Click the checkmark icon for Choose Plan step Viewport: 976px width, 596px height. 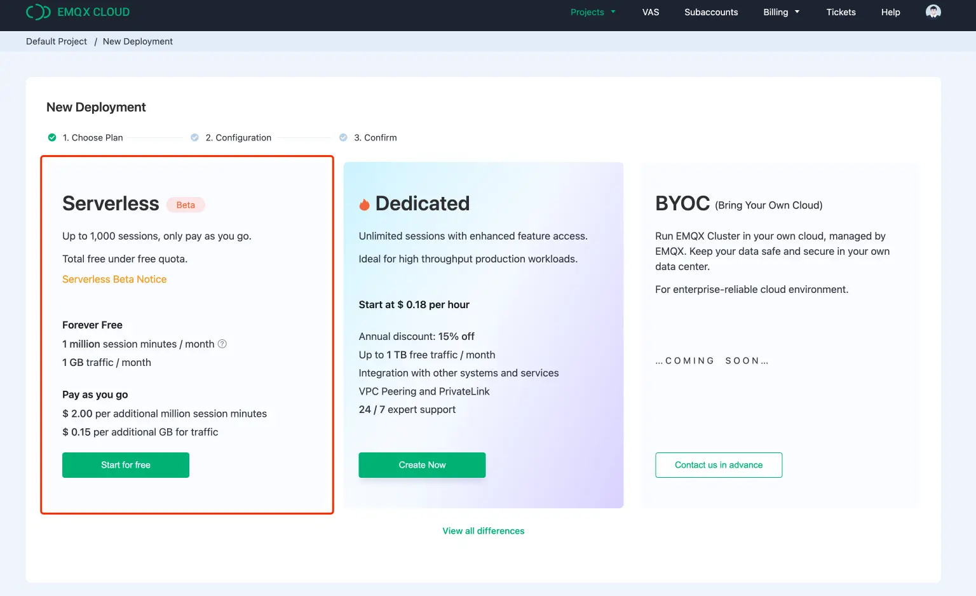coord(51,137)
